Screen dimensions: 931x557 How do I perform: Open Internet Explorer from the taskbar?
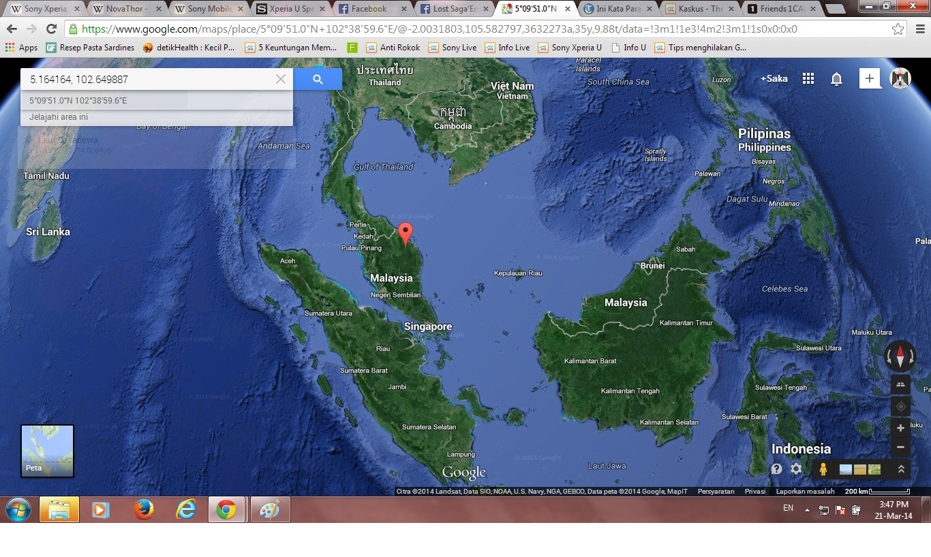coord(185,509)
